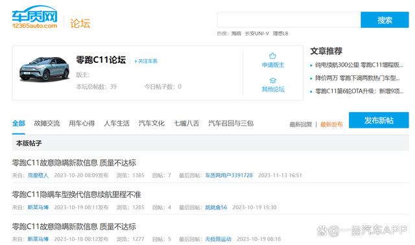415x245 pixels.
Task: Open last replier 无极限运动
Action: click(218, 239)
